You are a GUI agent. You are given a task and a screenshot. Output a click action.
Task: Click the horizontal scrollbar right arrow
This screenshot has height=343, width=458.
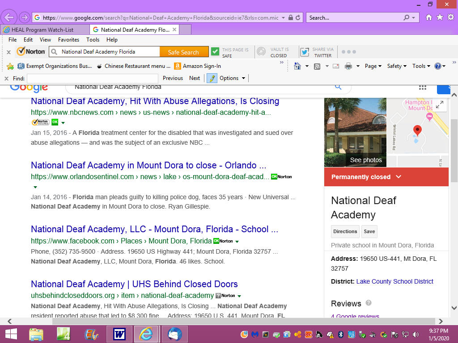[441, 321]
